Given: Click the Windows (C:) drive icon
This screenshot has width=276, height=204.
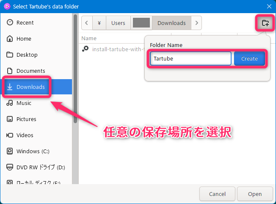Looking at the screenshot, I should [x=10, y=151].
